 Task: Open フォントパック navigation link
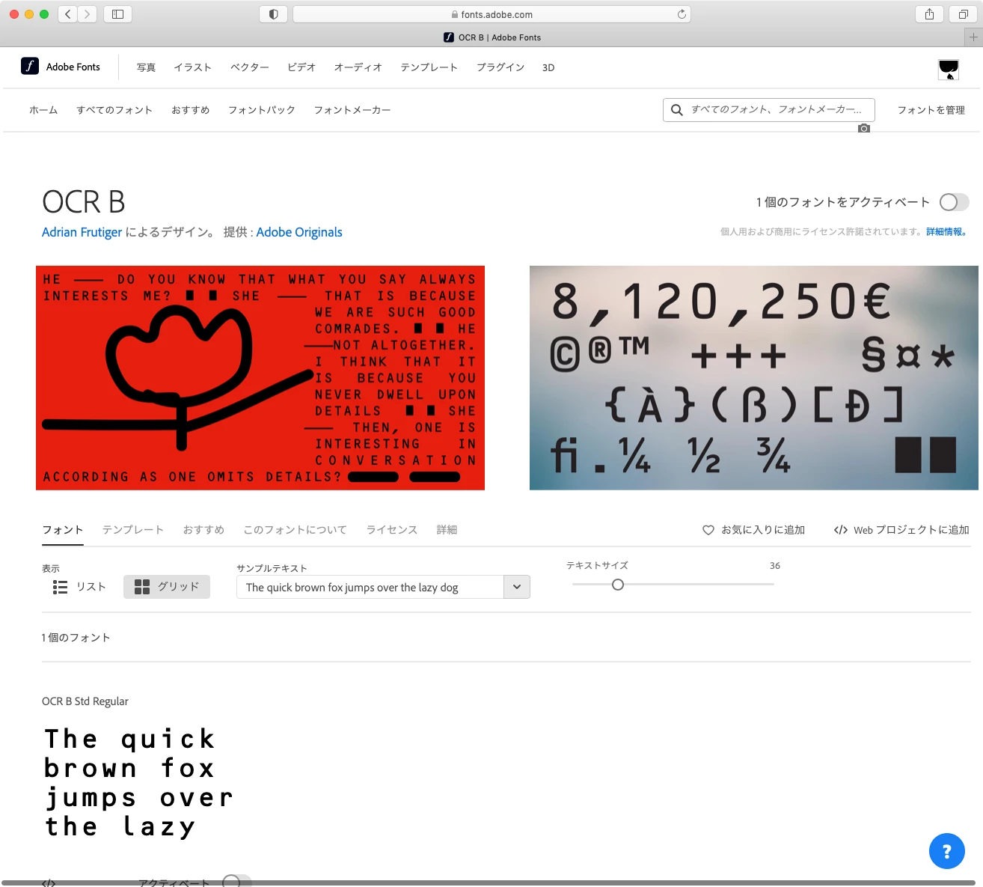[x=262, y=110]
